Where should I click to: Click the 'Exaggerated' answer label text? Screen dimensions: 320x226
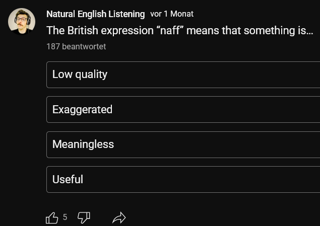pos(82,109)
